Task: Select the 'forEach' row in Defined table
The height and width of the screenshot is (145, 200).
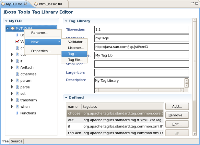Action: coord(115,133)
